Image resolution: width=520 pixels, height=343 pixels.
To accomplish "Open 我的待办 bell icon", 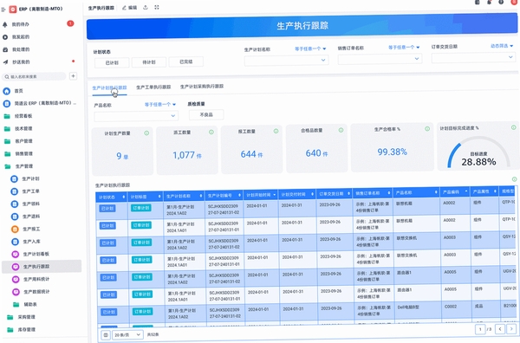I will 5,24.
